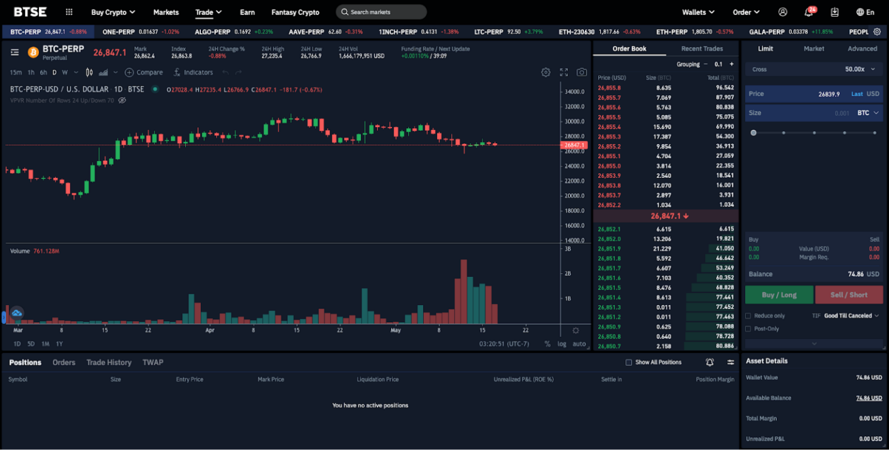Open the timeframe more-options chevron

coord(76,73)
